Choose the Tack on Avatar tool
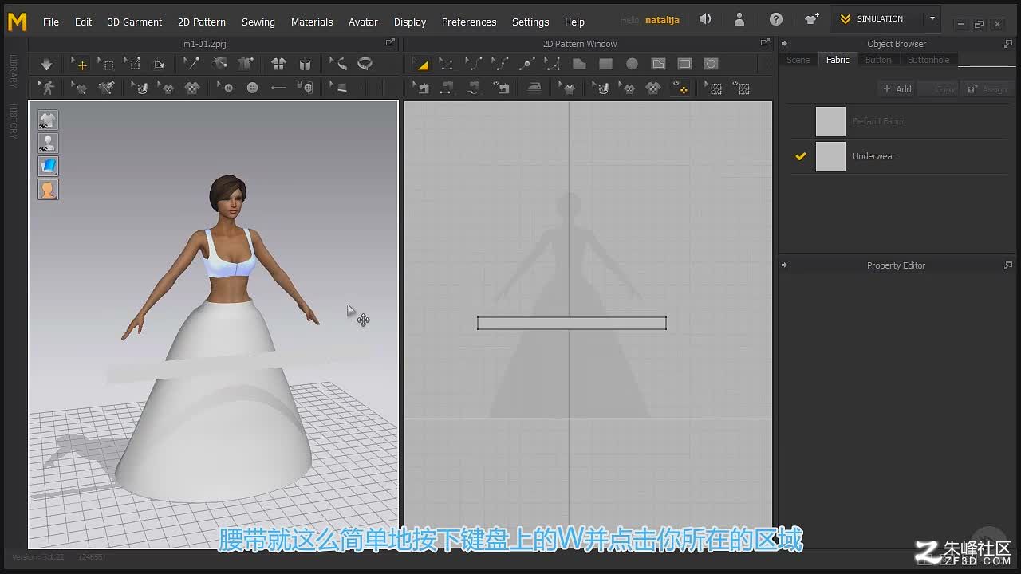1021x574 pixels. point(218,65)
